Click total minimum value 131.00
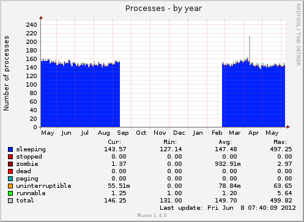Image resolution: width=304 pixels, height=222 pixels. click(x=171, y=201)
